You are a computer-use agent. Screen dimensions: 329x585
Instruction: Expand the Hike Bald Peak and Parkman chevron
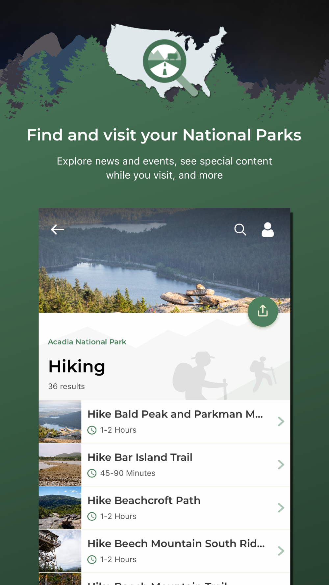coord(281,421)
